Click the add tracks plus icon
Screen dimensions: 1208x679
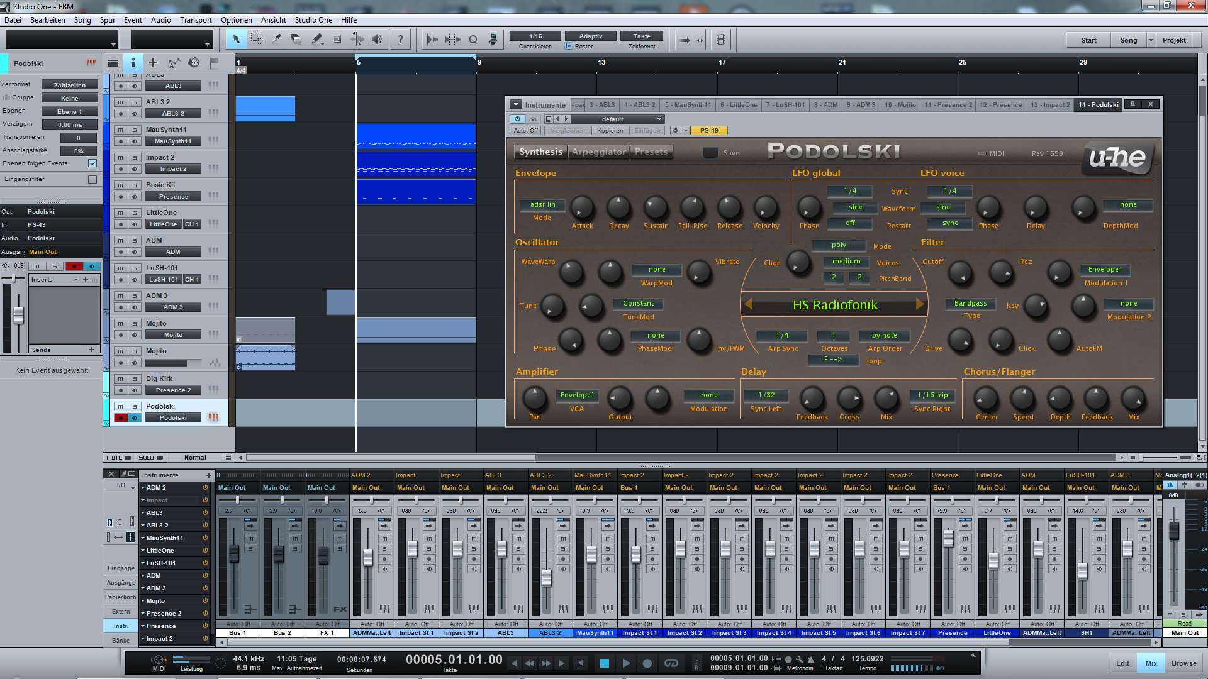coord(153,63)
